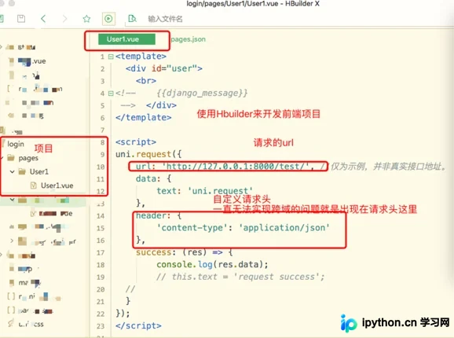This screenshot has height=338, width=454.
Task: Select the blurred .vue file near top of tree
Action: point(32,61)
